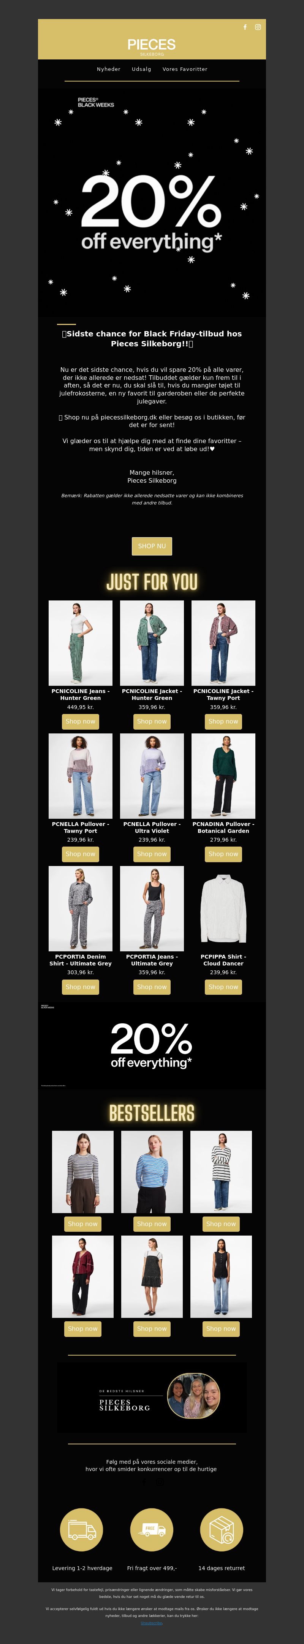304x1644 pixels.
Task: Click the SHOP NU button
Action: point(152,546)
